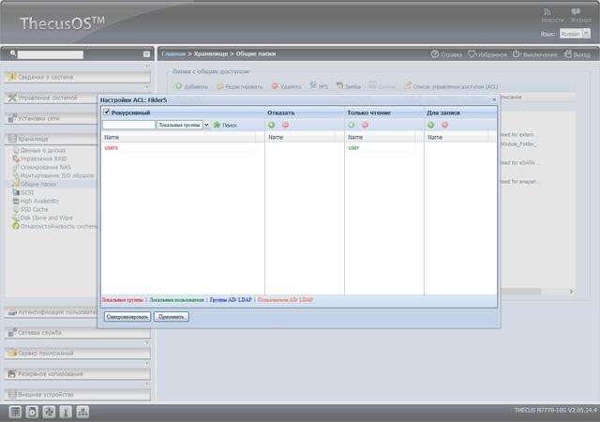Viewport: 600px width, 422px height.
Task: Click Удалить in shared folders toolbar
Action: tap(286, 86)
